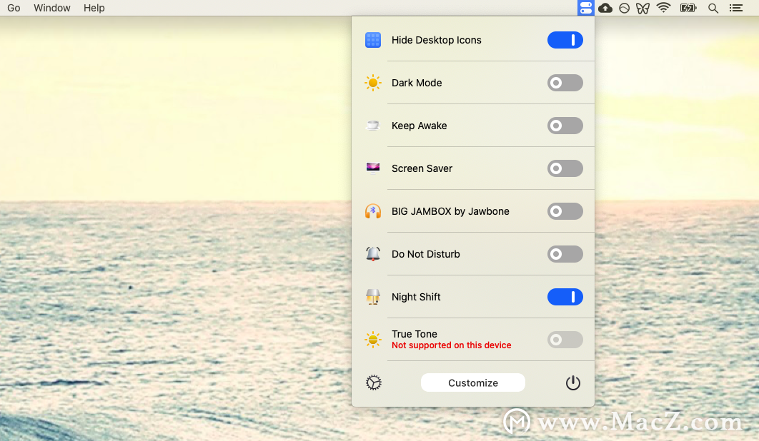Open Spotlight search magnifier
The image size is (759, 441).
(x=713, y=9)
